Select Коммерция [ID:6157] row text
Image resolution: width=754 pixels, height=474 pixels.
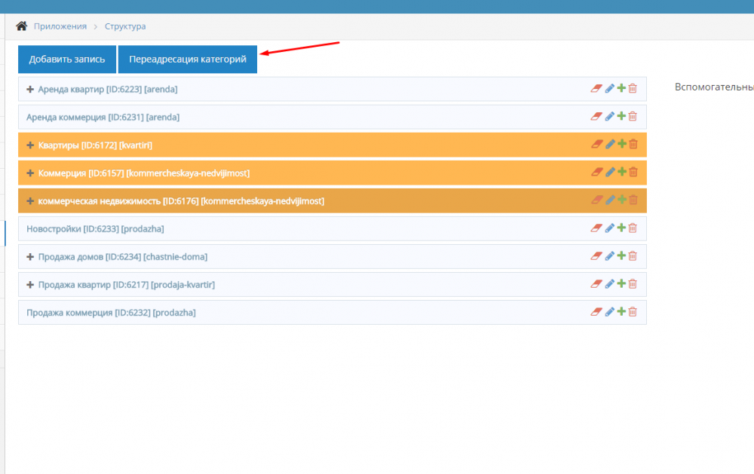144,173
